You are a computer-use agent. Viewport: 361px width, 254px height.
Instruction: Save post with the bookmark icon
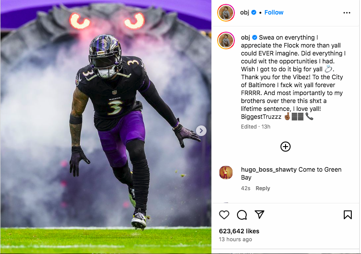[x=348, y=215]
